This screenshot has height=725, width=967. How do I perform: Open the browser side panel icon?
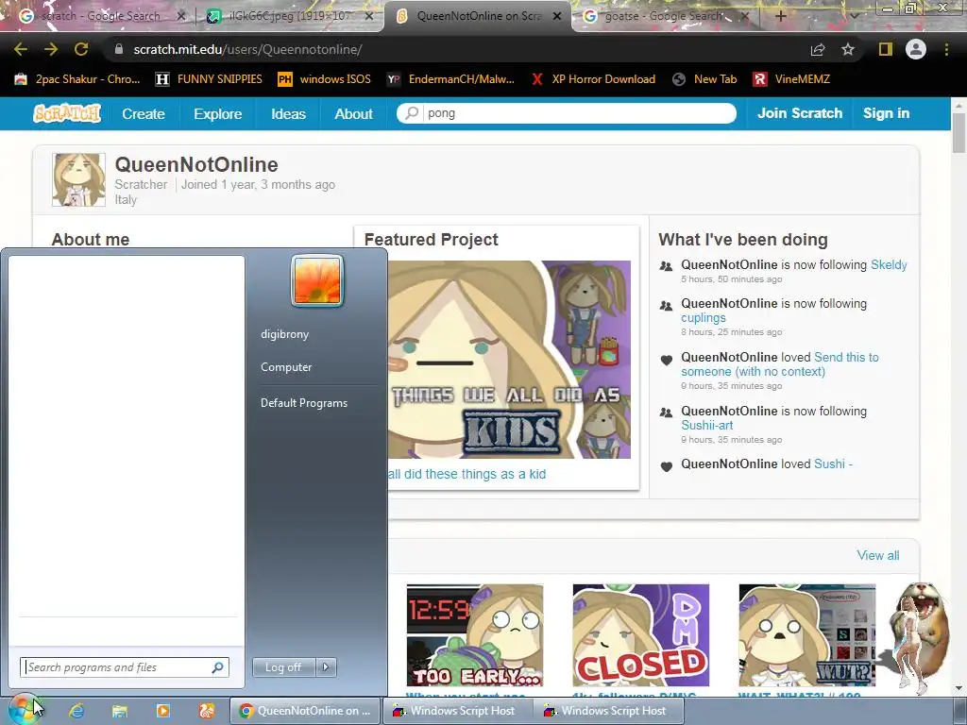point(886,49)
